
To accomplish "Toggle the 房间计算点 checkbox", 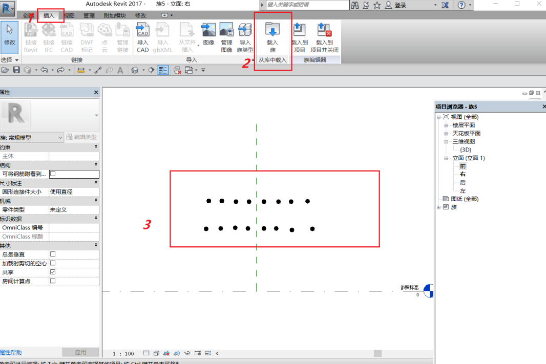I will (53, 281).
